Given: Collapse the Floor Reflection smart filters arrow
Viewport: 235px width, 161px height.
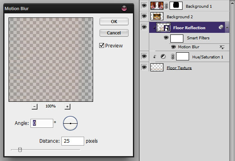Looking at the screenshot, I should tap(227, 27).
